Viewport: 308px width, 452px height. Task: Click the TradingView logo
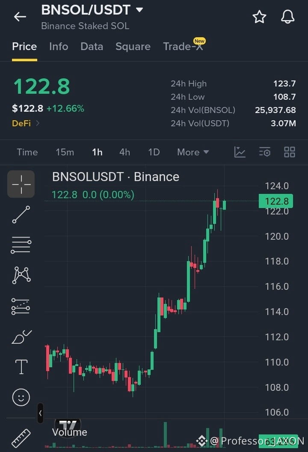68,426
